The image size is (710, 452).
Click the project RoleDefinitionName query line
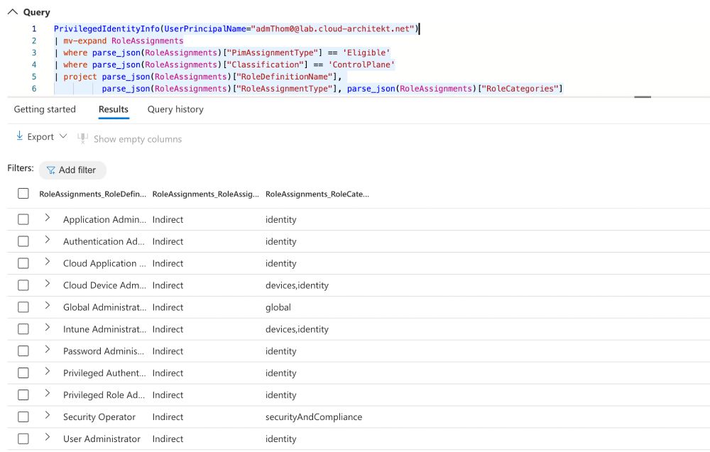[x=198, y=77]
